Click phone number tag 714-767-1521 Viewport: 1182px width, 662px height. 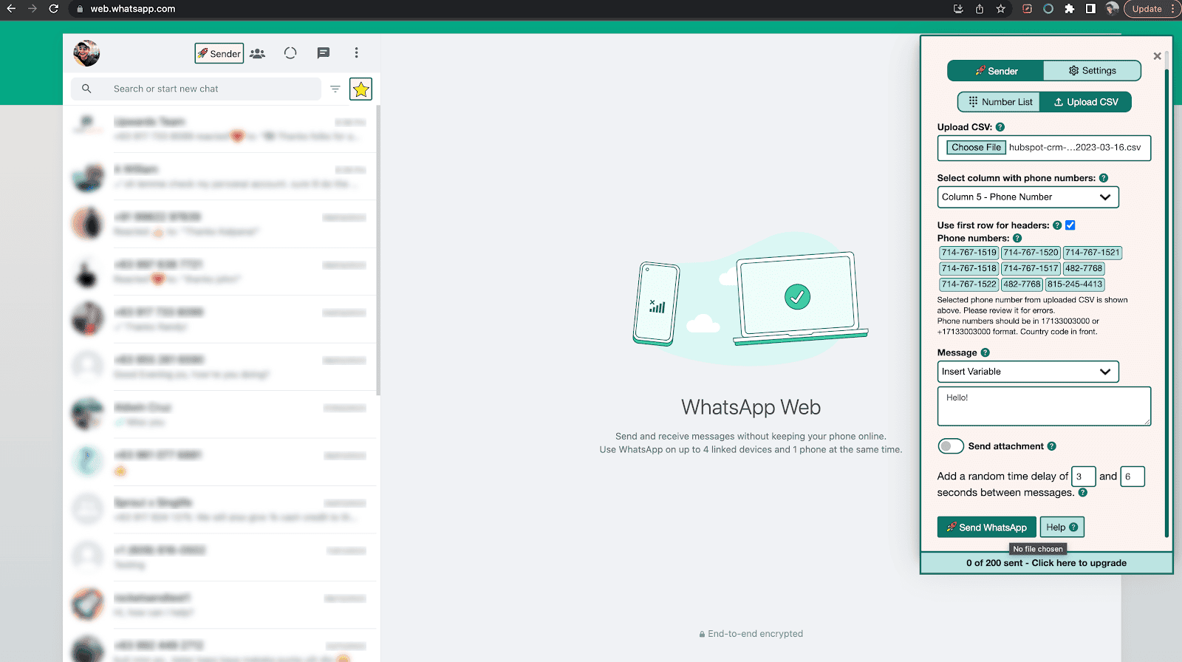1093,253
